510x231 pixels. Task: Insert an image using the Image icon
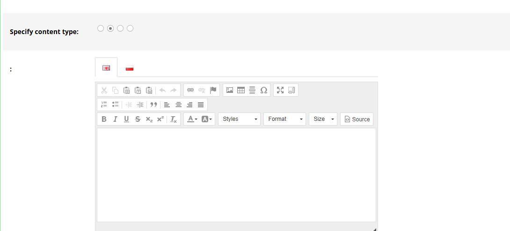pos(230,90)
